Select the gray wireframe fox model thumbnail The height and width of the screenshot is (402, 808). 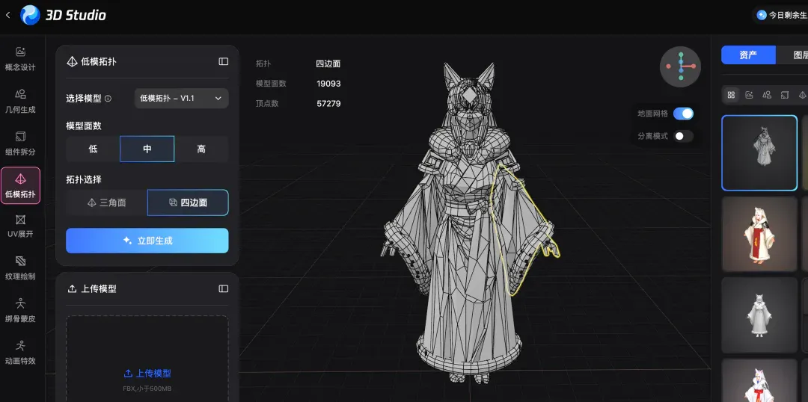pos(759,153)
